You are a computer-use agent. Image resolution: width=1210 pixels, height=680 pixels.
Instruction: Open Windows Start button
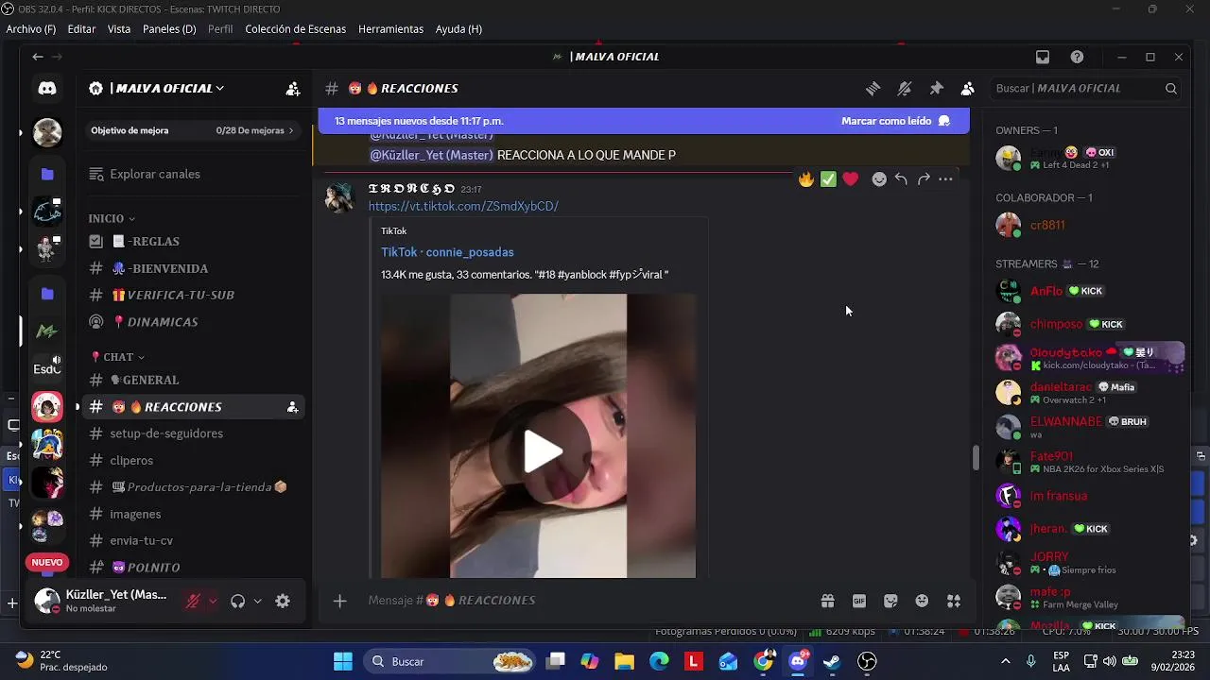pyautogui.click(x=343, y=661)
